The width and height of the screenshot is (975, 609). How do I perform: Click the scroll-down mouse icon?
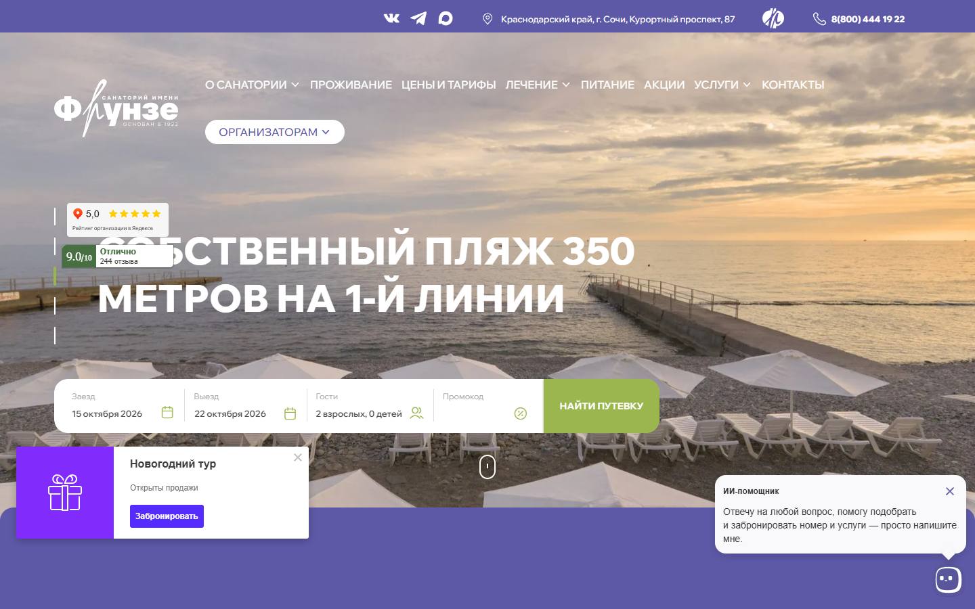tap(487, 466)
